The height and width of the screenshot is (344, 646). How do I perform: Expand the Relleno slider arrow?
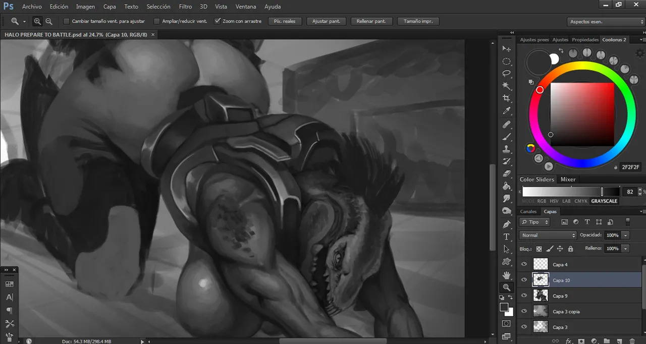click(626, 249)
